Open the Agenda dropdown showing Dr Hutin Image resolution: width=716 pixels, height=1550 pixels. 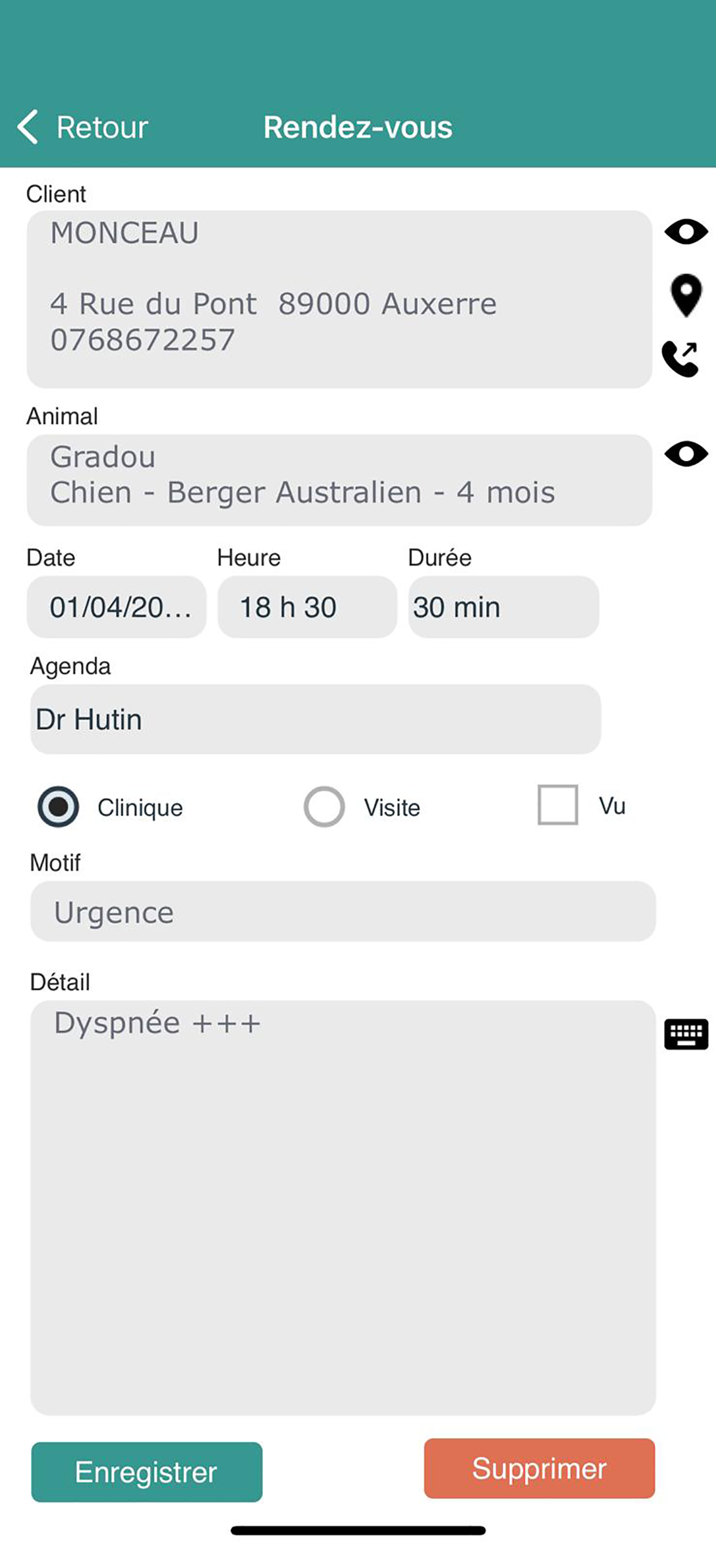click(x=315, y=719)
